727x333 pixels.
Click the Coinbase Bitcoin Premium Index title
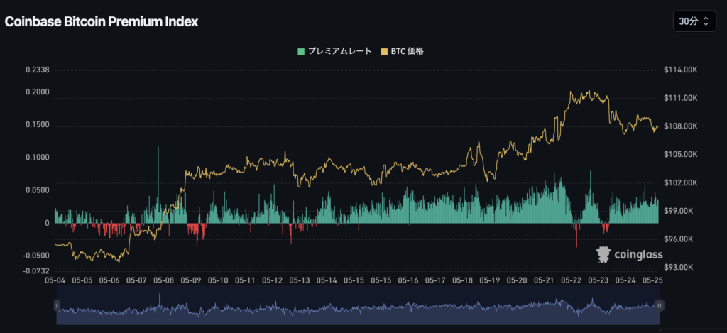[x=102, y=22]
